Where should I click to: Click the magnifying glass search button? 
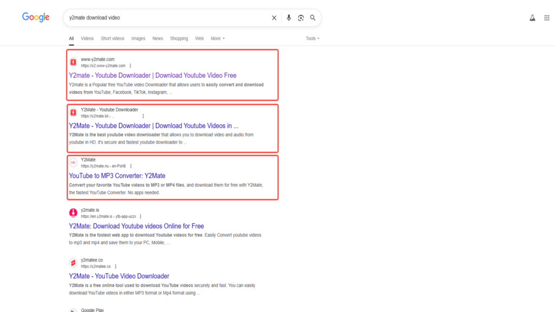pos(313,18)
